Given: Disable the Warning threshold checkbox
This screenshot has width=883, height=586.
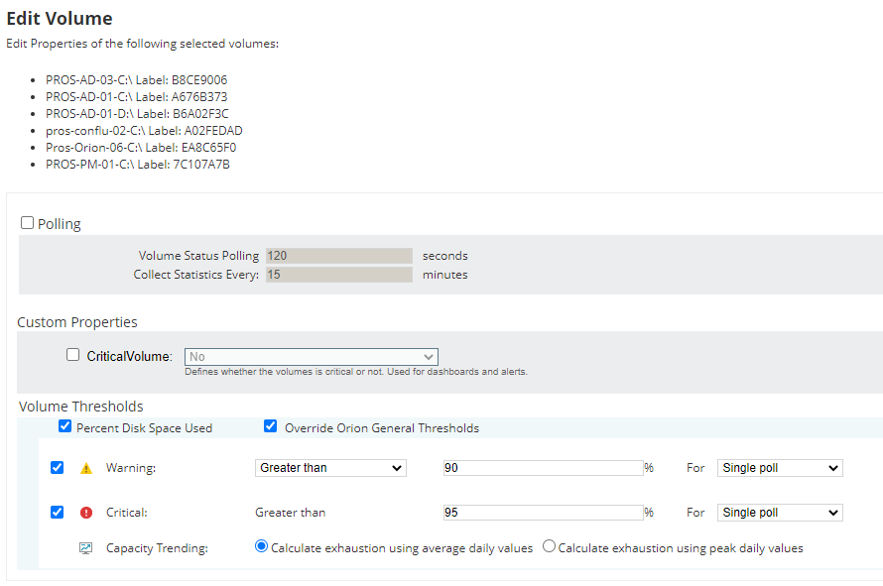Looking at the screenshot, I should click(x=57, y=468).
